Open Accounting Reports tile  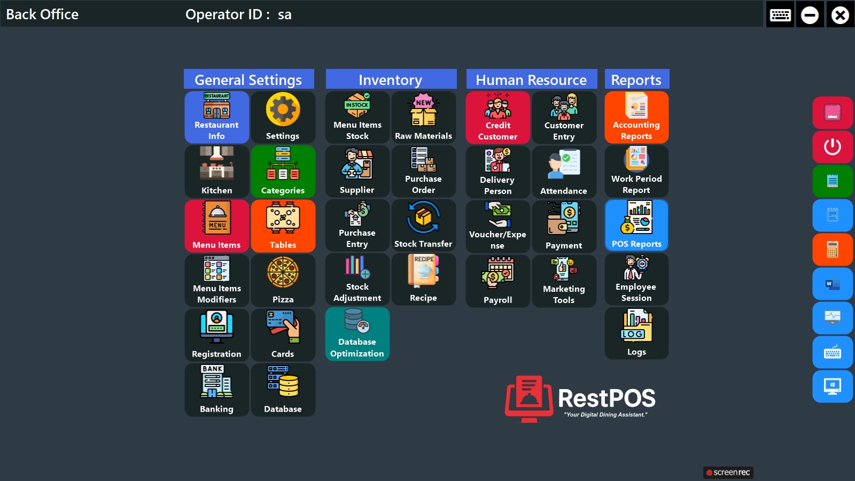pyautogui.click(x=636, y=117)
